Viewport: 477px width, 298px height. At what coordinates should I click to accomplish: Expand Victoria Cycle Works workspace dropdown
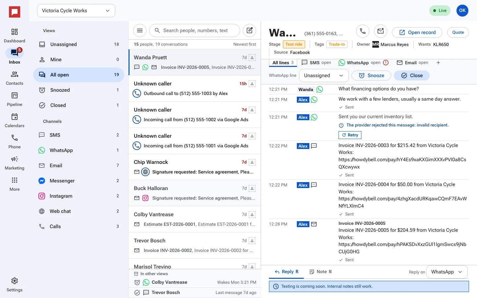76,11
